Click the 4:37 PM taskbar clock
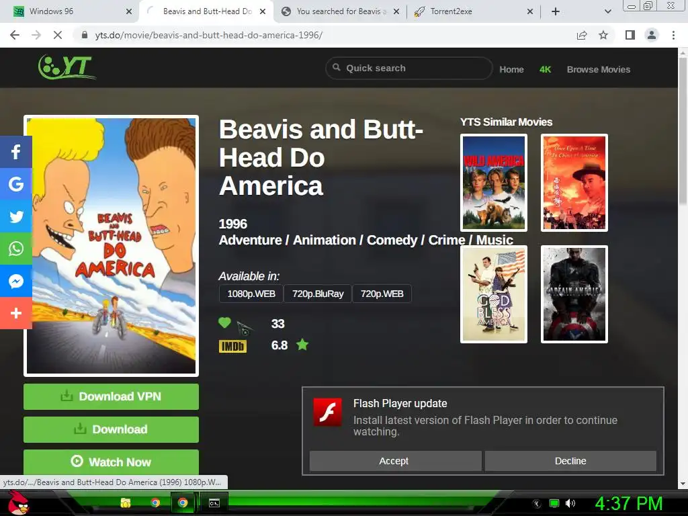This screenshot has height=516, width=688. (629, 503)
